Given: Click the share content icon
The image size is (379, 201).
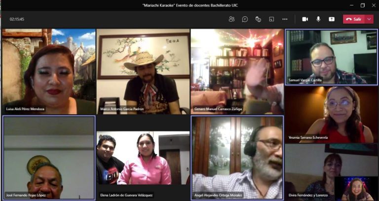Looking at the screenshot, I should tap(332, 19).
